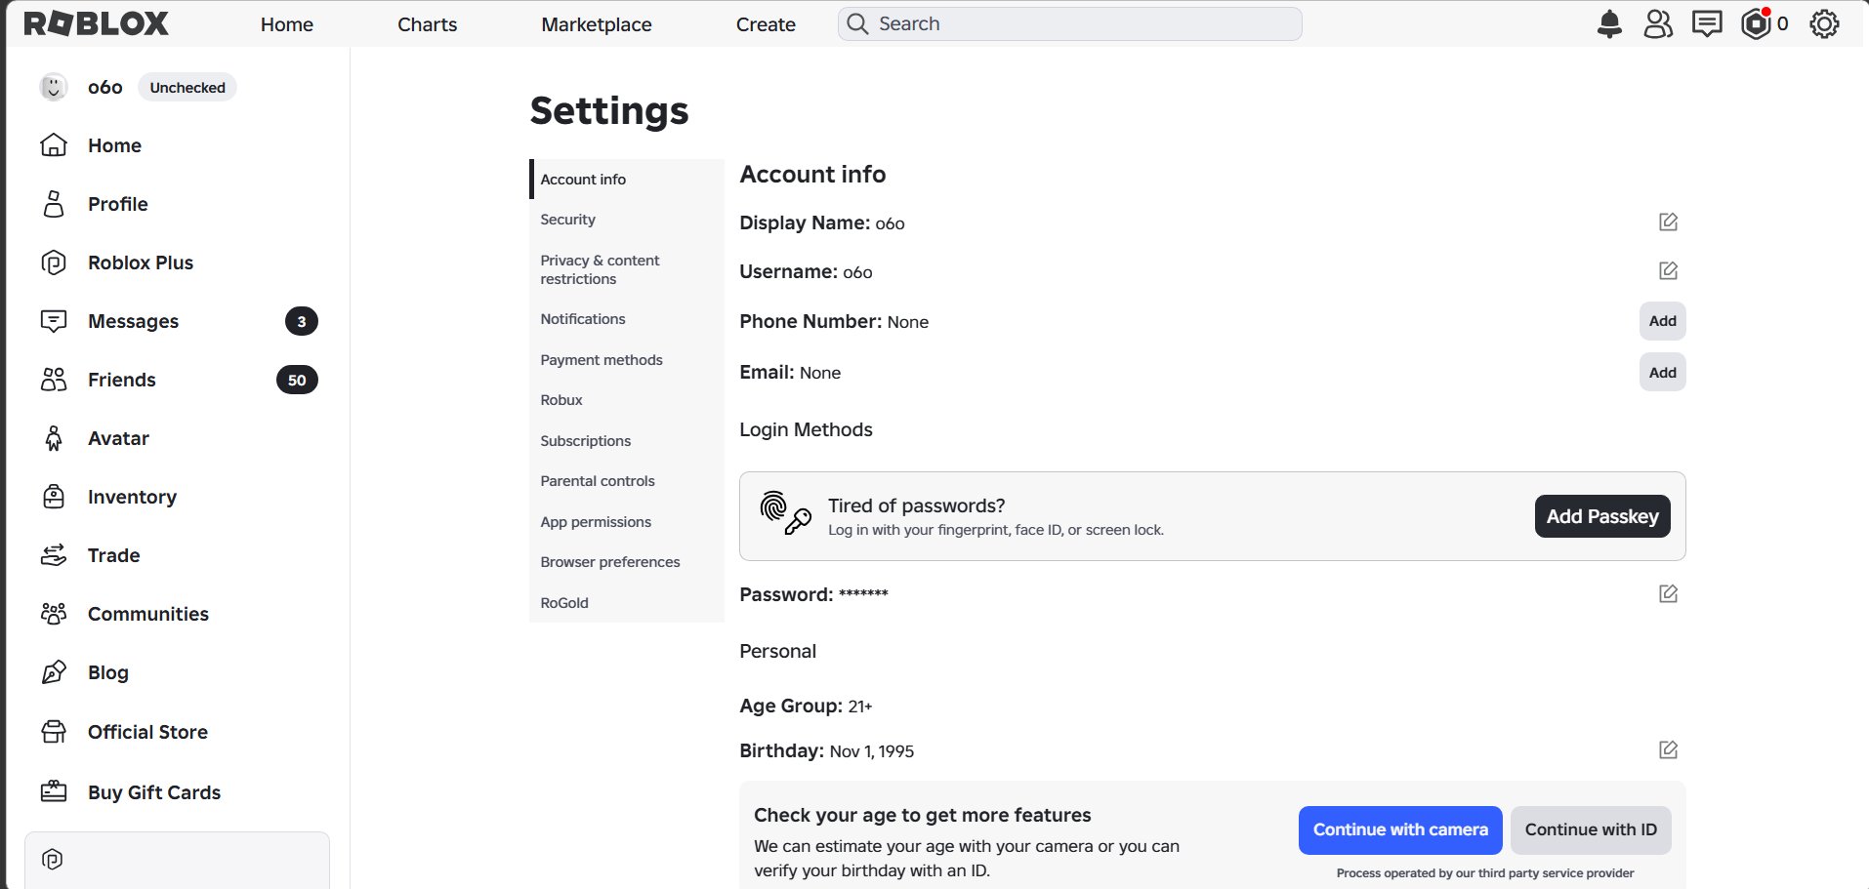Viewport: 1869px width, 889px height.
Task: Click the 'Birthday: Nov 1, 1995' text
Action: [827, 750]
